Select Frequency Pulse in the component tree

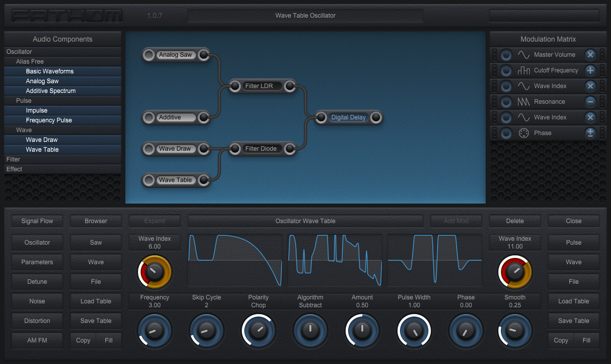[63, 120]
